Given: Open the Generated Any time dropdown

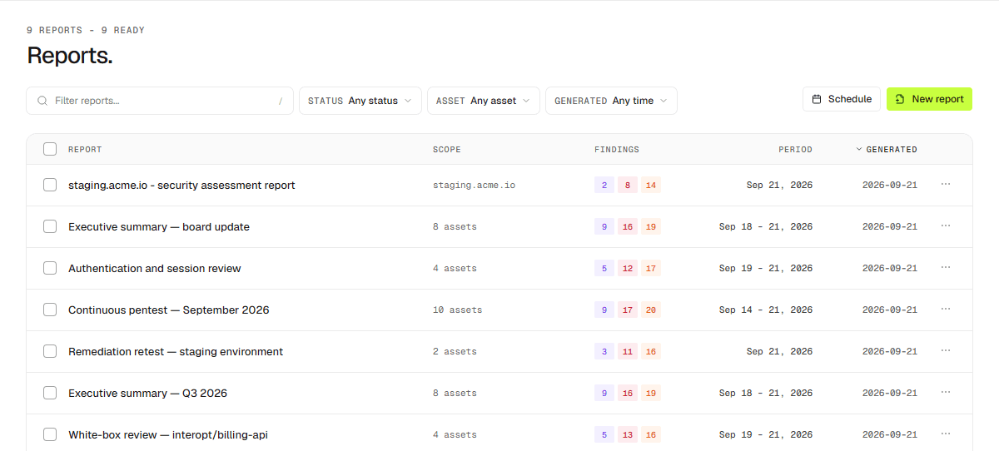Looking at the screenshot, I should tap(611, 101).
